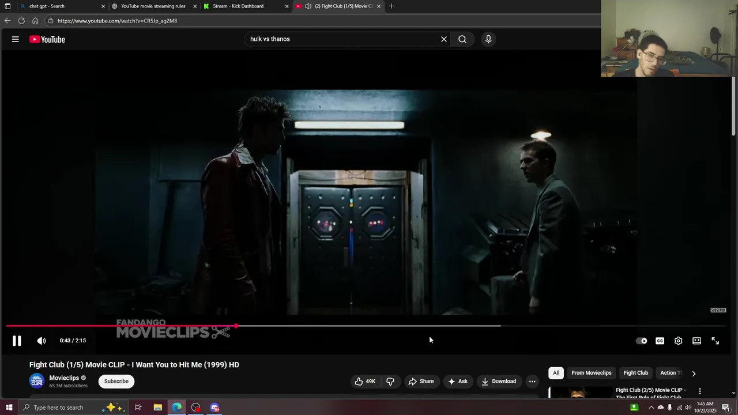This screenshot has height=415, width=738.
Task: Open options for Fight Club (2/5) video
Action: click(700, 391)
